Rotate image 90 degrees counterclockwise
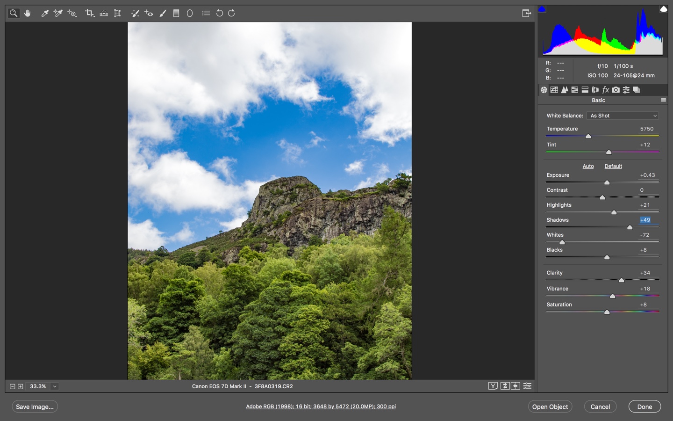This screenshot has width=673, height=421. (x=219, y=13)
